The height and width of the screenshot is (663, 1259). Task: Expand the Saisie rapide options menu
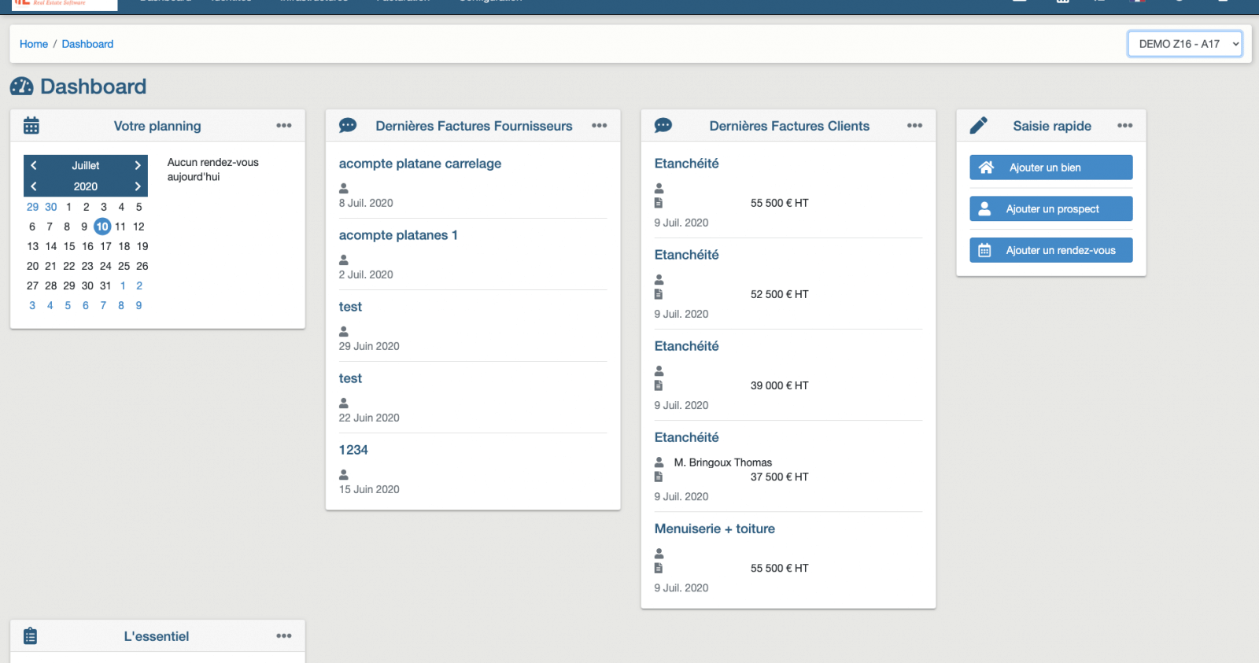point(1125,126)
